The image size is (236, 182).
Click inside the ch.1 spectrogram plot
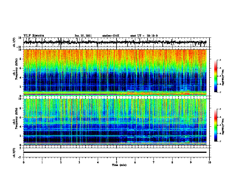pyautogui.click(x=115, y=73)
